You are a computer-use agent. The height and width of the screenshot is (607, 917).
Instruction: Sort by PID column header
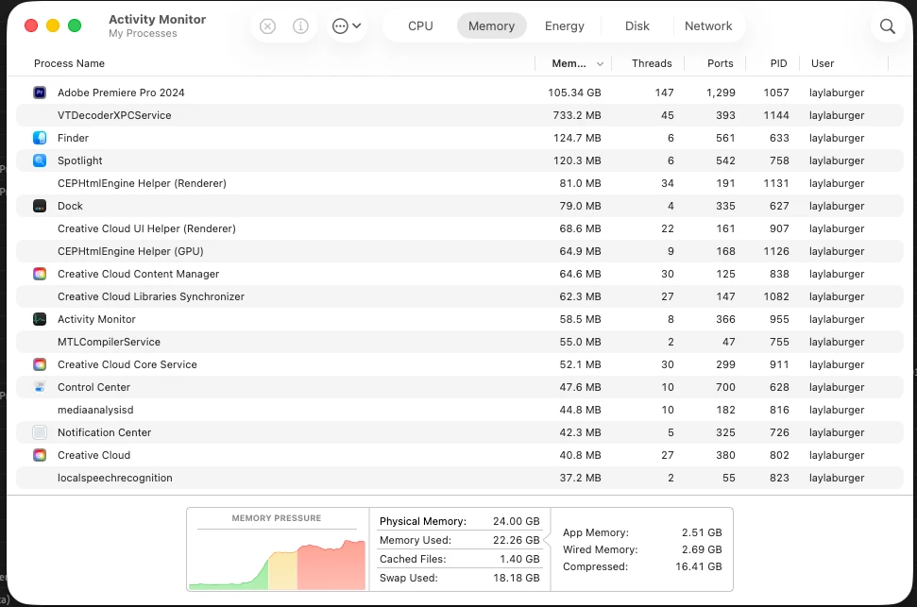pos(778,64)
